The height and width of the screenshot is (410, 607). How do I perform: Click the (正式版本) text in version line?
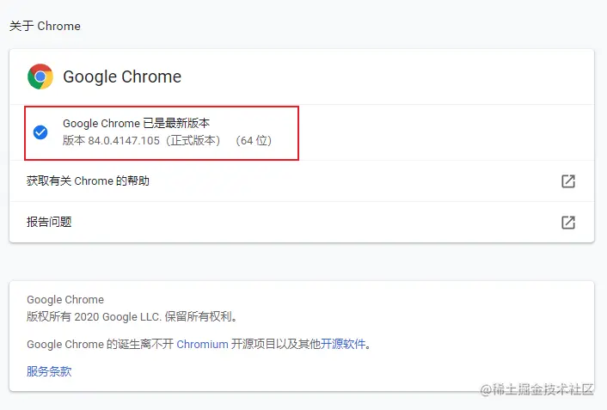point(193,140)
